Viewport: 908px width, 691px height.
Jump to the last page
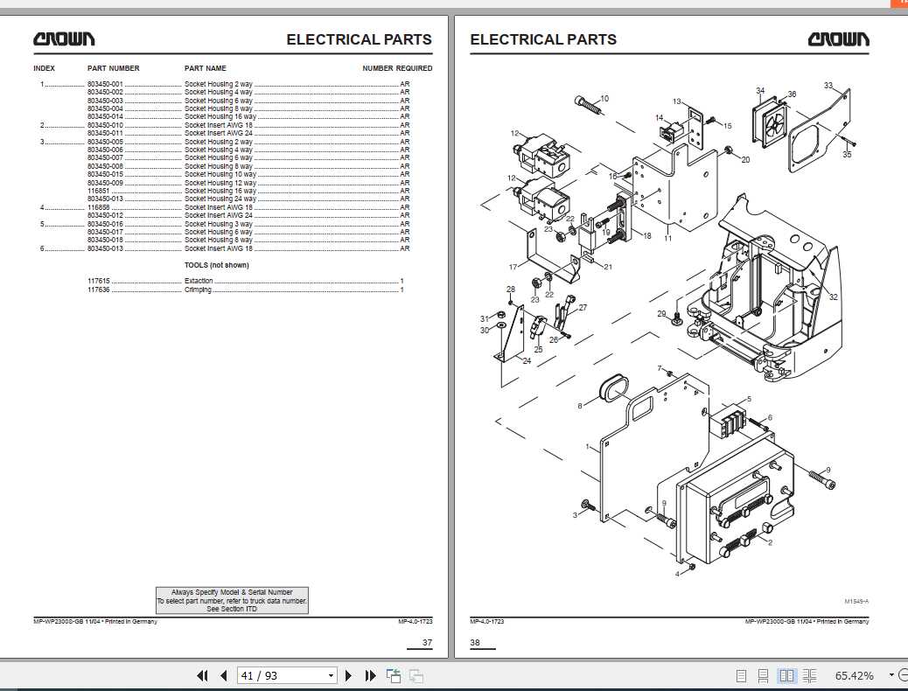[371, 675]
